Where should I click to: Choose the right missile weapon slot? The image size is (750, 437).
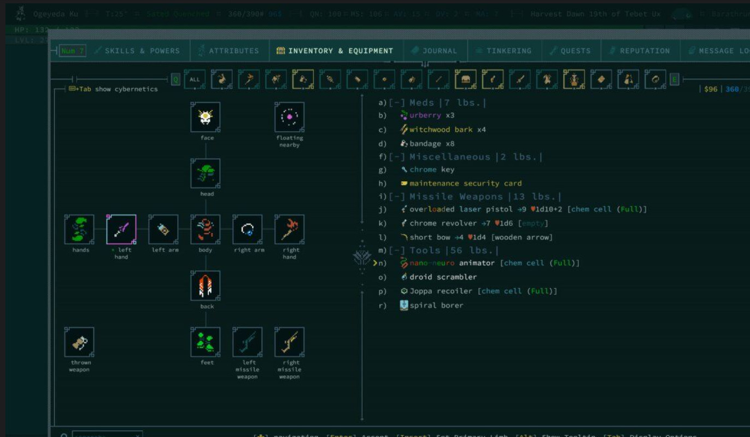tap(289, 342)
